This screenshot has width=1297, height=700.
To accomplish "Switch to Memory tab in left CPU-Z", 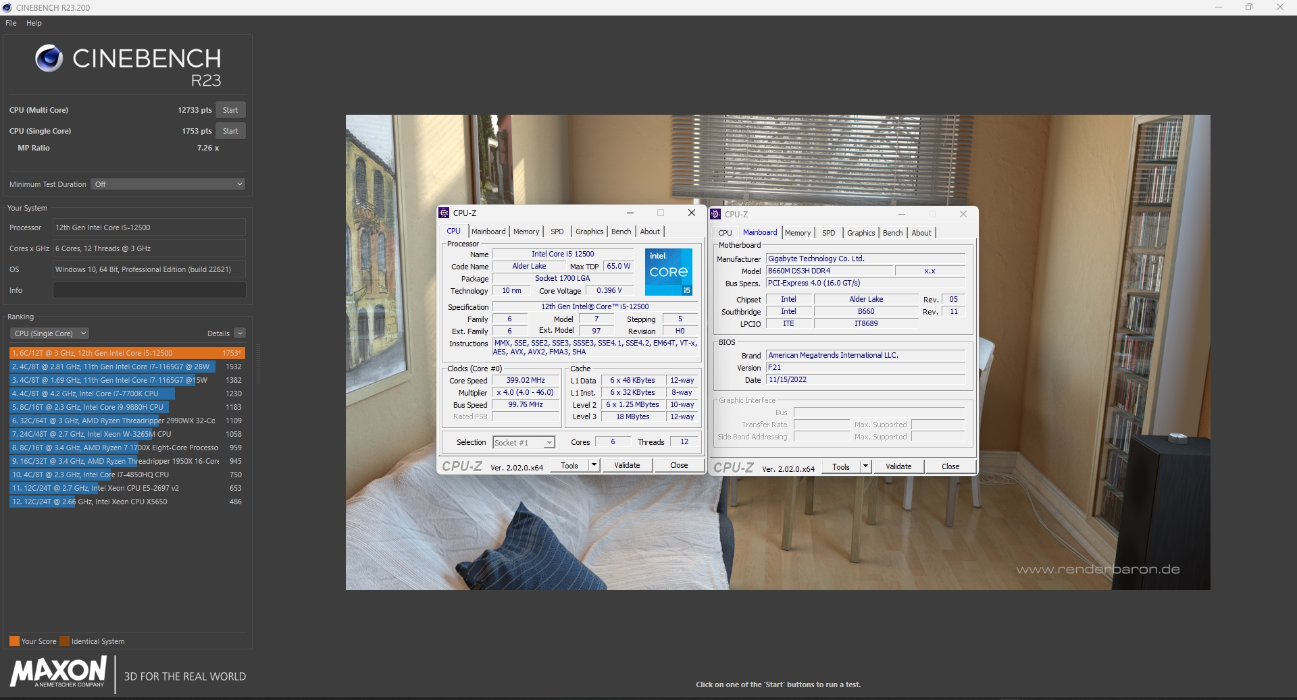I will click(526, 232).
